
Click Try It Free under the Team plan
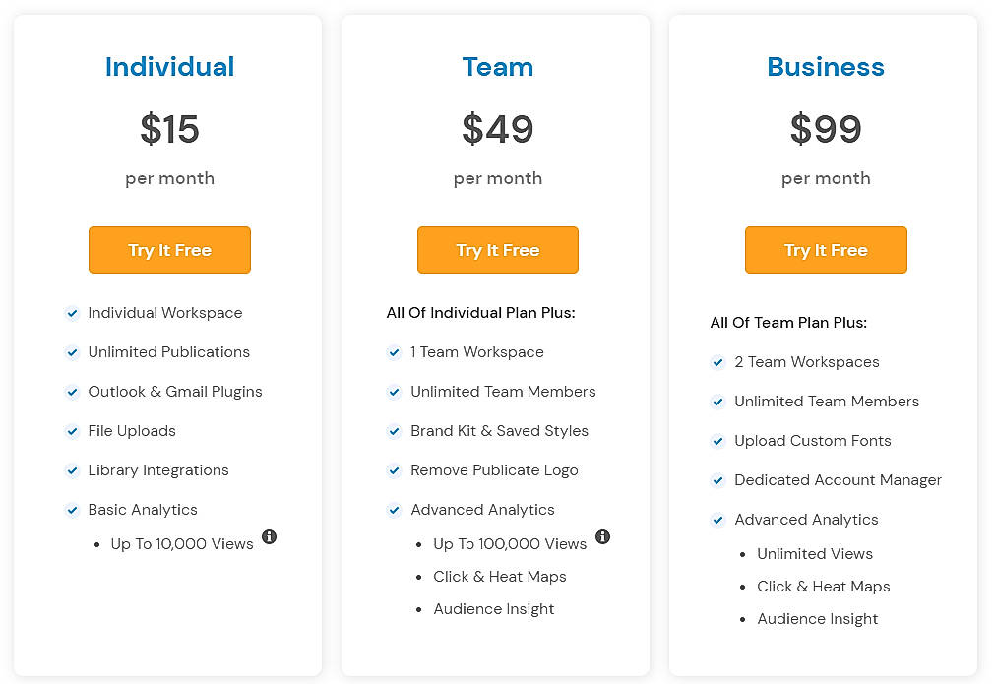click(x=497, y=250)
